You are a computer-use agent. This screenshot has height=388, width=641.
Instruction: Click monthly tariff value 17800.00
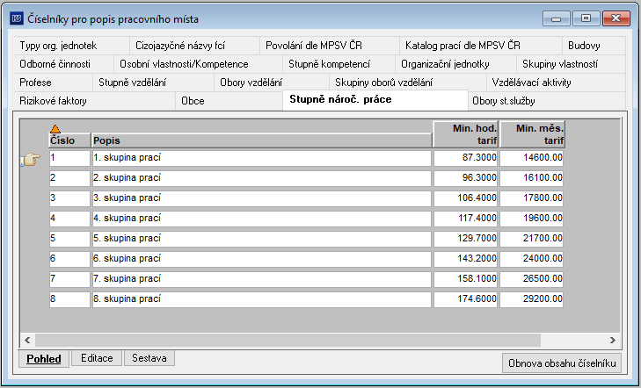click(531, 198)
